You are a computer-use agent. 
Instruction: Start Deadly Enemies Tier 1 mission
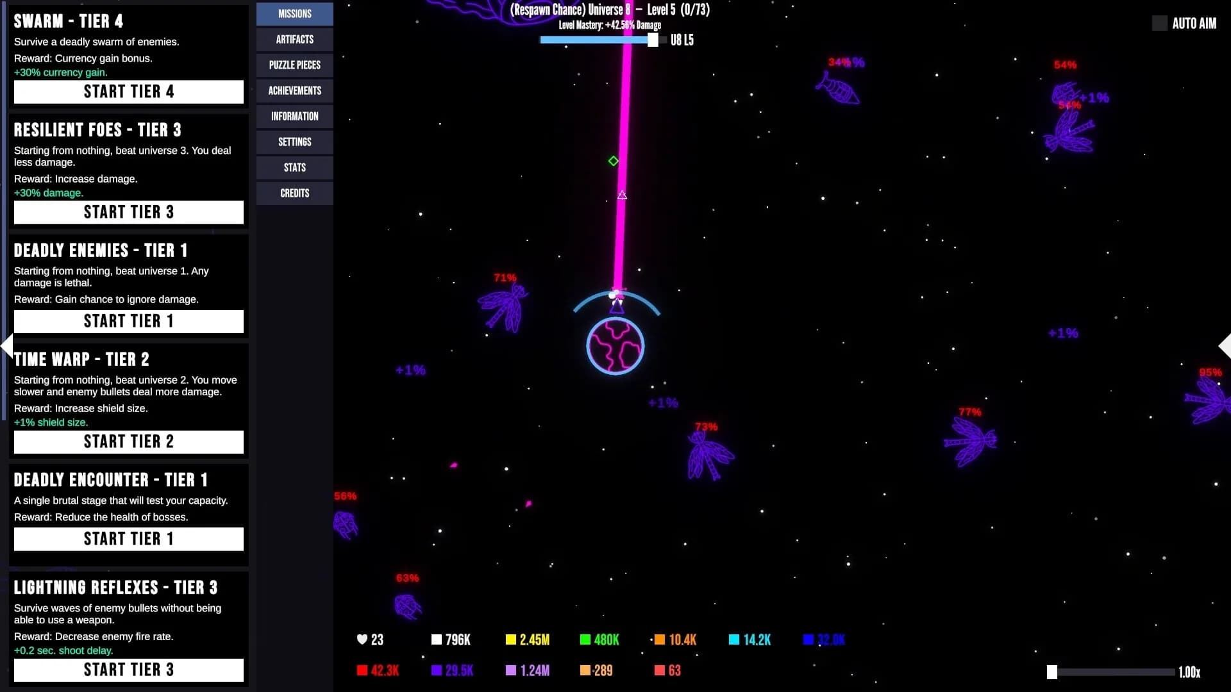129,321
